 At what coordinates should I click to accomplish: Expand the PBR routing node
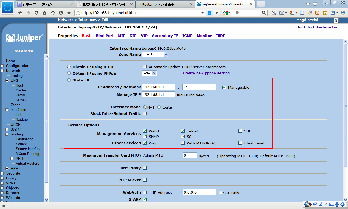click(12, 159)
